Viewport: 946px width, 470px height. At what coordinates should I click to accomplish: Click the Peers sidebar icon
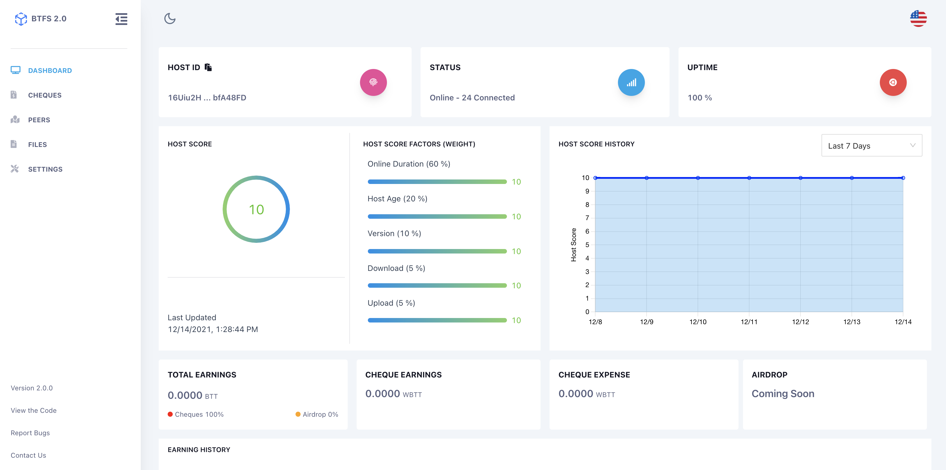pos(15,119)
